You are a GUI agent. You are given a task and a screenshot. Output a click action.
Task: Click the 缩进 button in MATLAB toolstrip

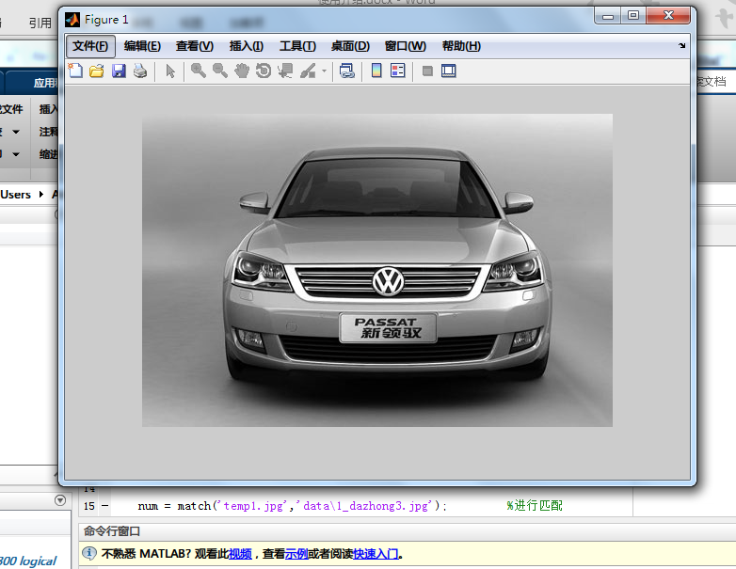coord(48,154)
